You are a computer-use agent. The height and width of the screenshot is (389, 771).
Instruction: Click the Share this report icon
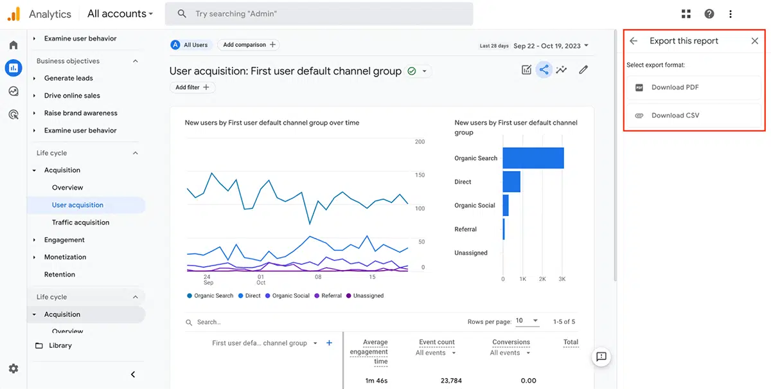(544, 69)
